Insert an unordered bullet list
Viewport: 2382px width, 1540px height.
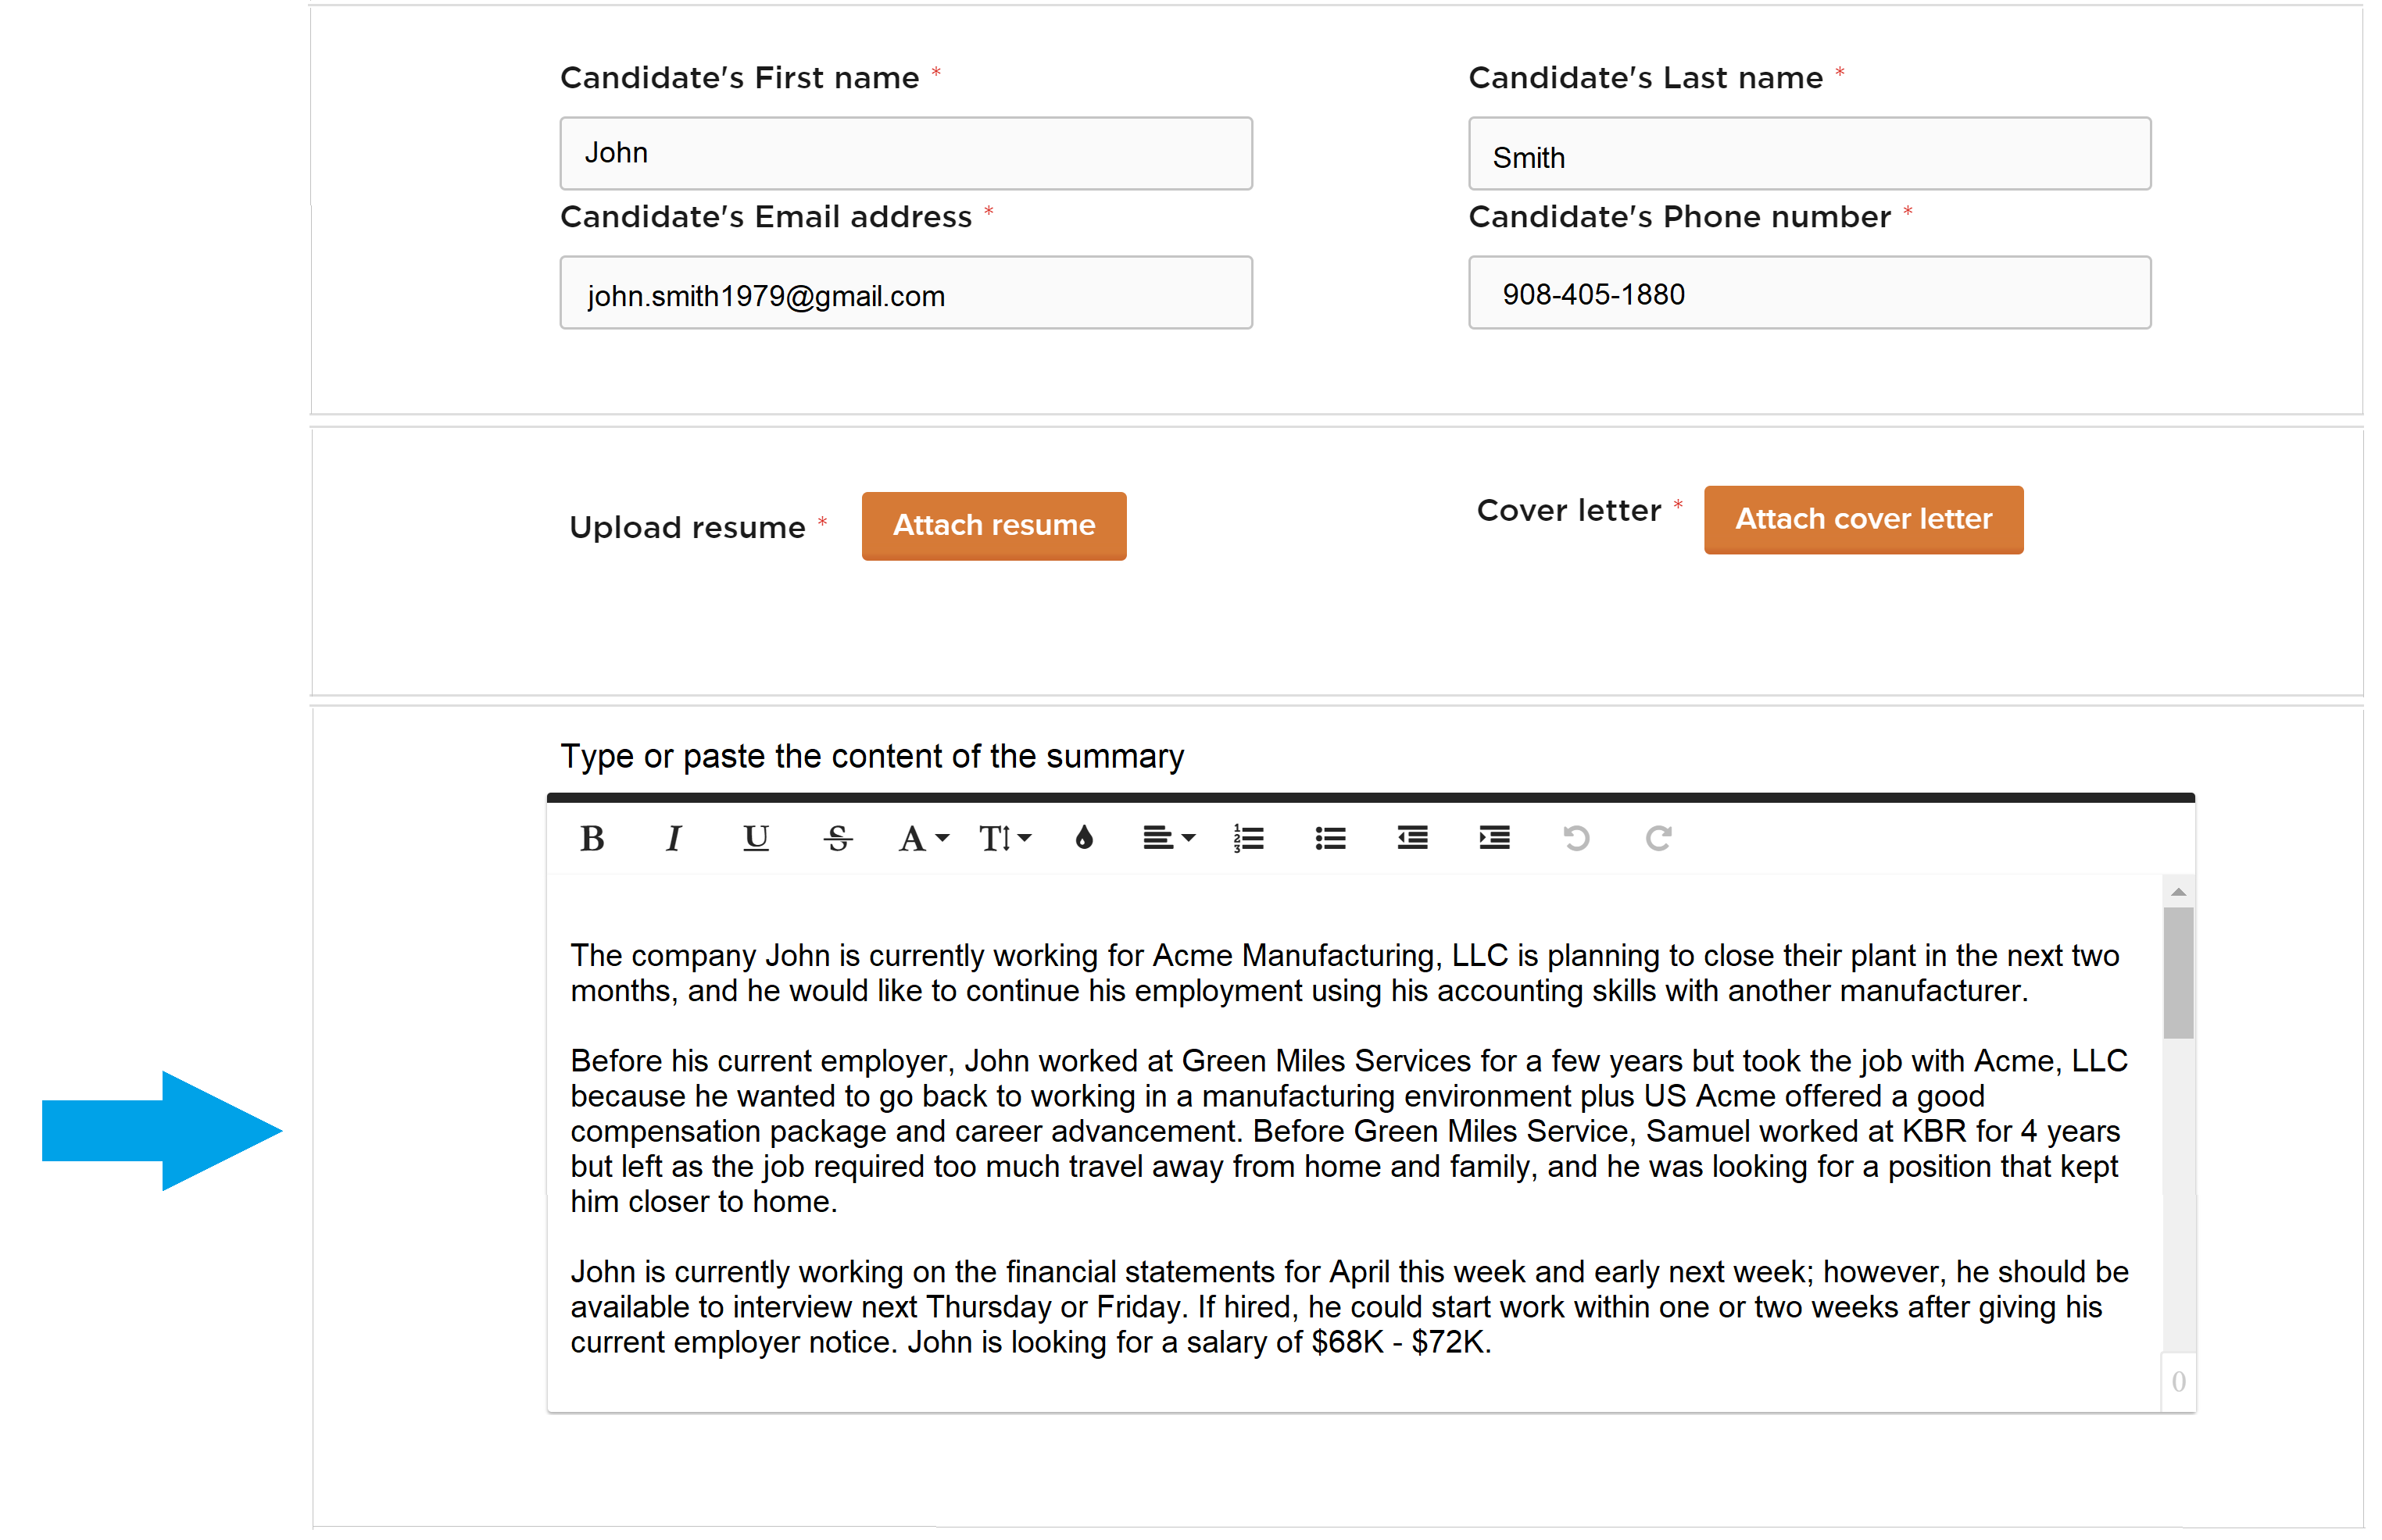tap(1329, 838)
